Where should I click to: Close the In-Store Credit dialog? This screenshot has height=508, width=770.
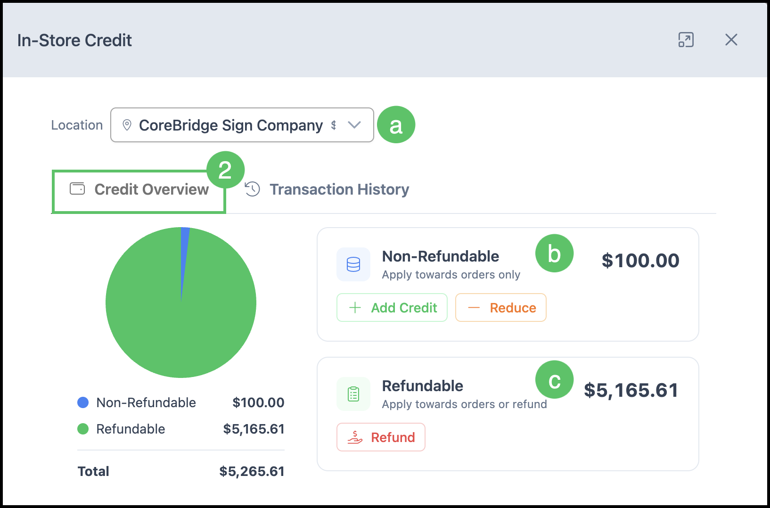click(731, 40)
